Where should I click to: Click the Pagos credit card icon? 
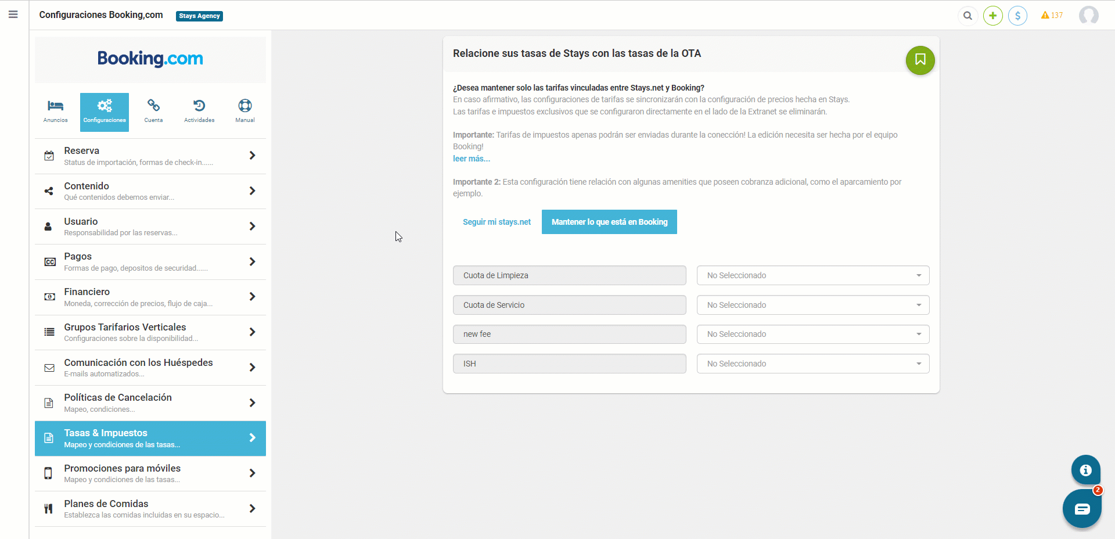tap(50, 262)
